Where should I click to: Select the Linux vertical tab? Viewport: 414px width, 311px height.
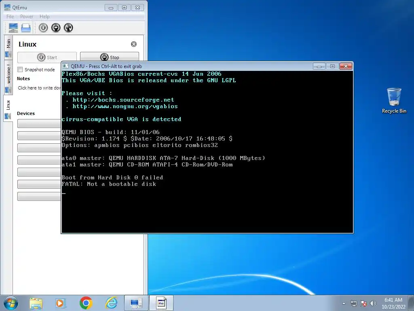coord(8,109)
